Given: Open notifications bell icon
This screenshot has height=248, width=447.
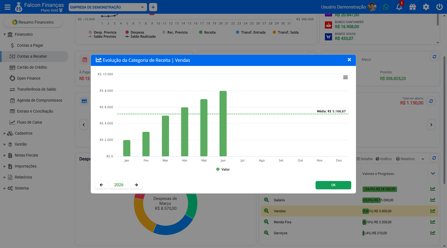Looking at the screenshot, I should coord(399,7).
